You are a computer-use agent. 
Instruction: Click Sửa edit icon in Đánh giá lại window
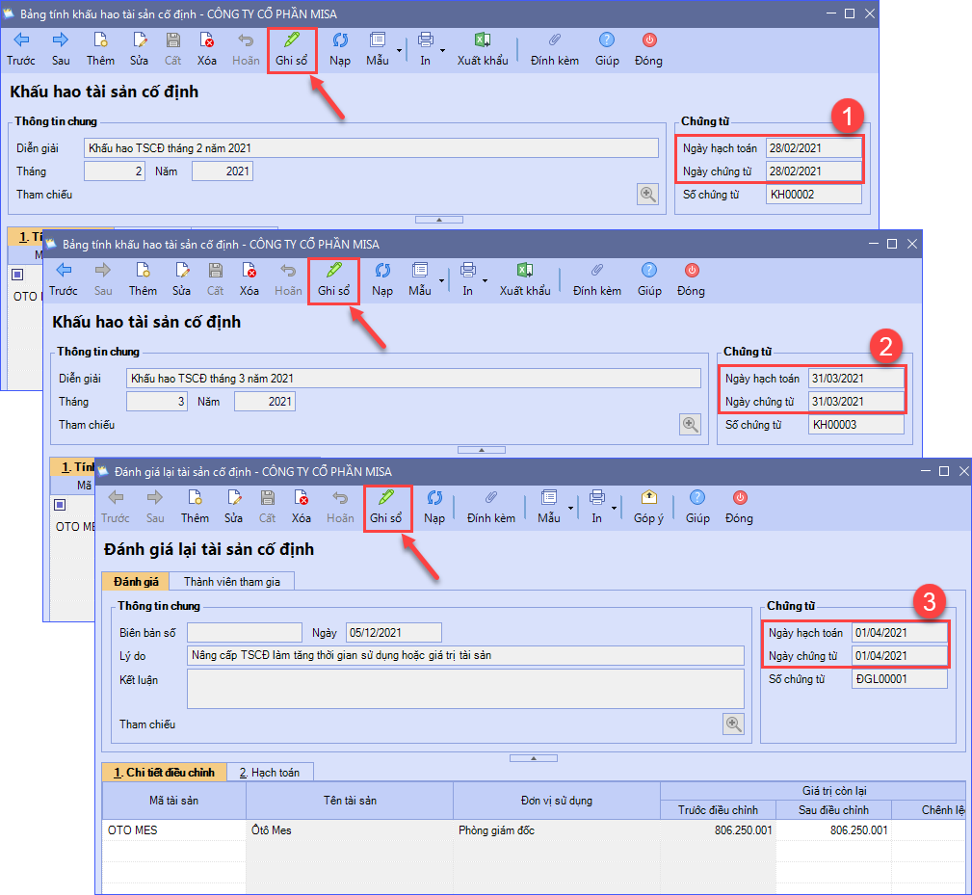pos(233,507)
